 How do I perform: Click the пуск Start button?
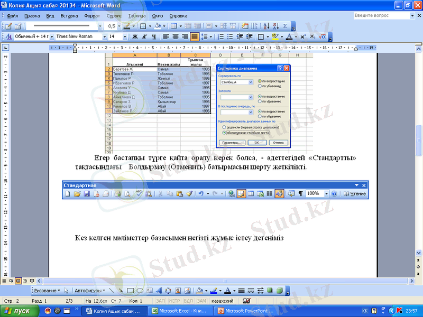[18, 311]
